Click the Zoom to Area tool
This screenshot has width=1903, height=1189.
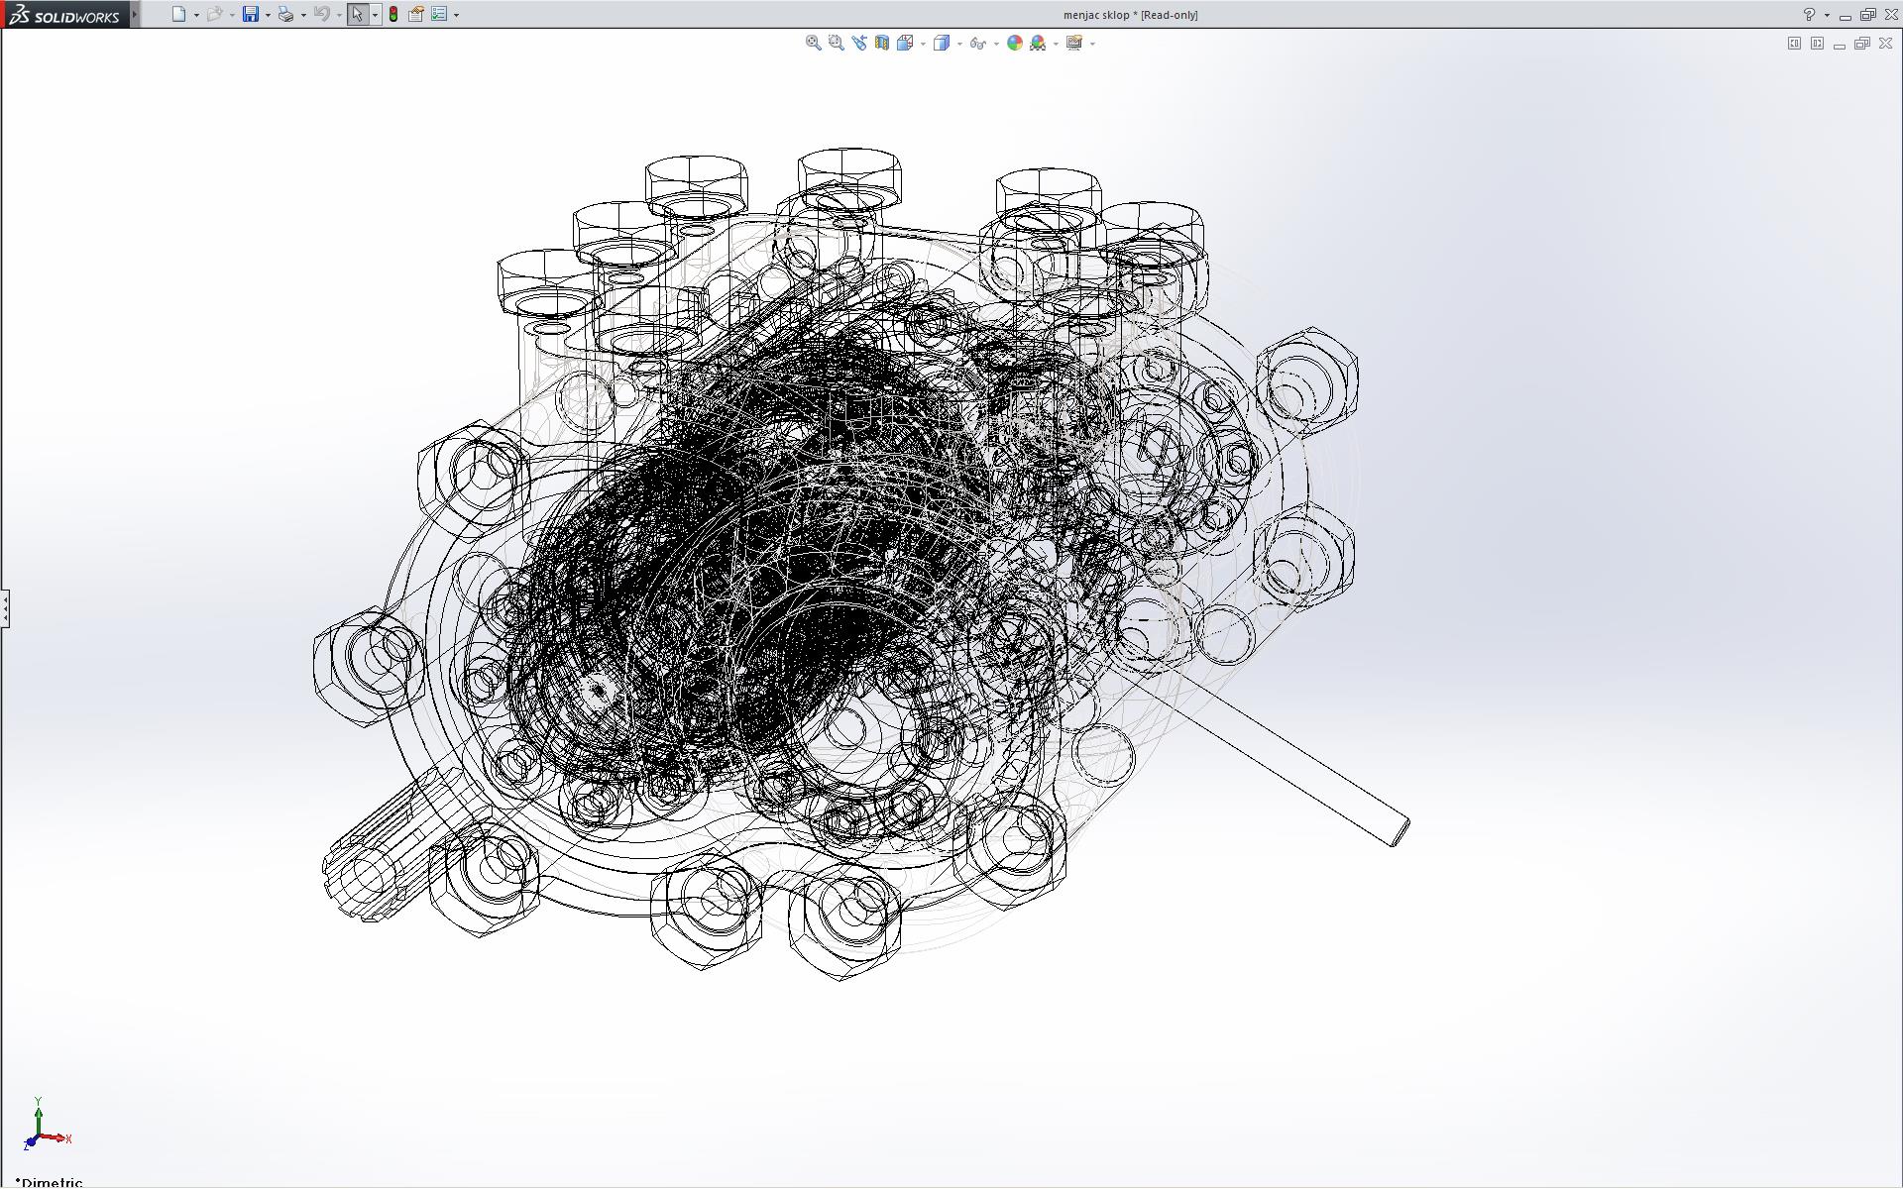pyautogui.click(x=836, y=43)
